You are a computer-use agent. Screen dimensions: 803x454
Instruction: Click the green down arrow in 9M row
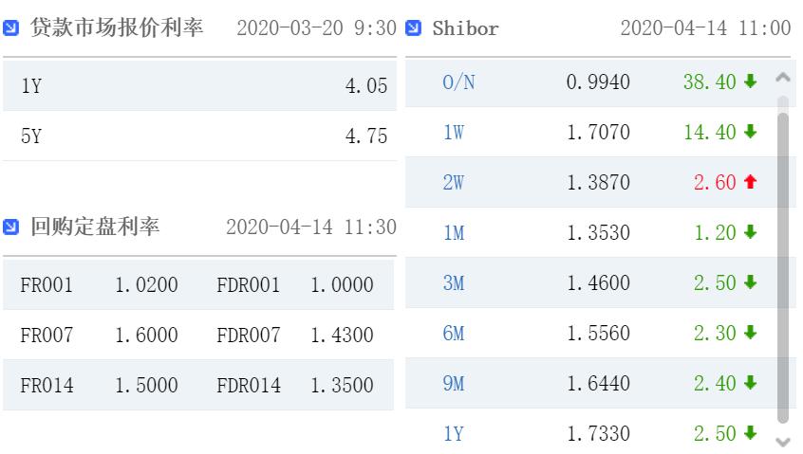pos(751,382)
